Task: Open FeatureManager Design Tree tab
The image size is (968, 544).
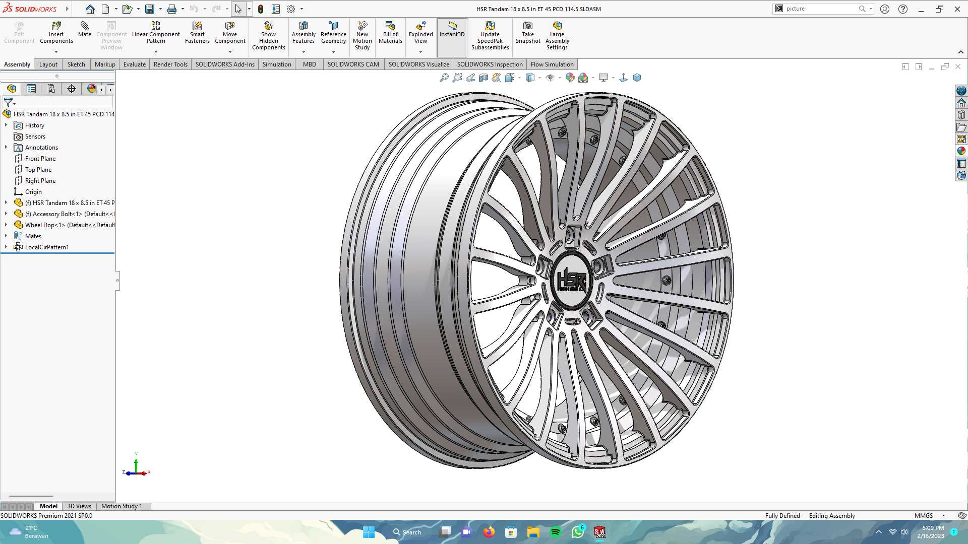Action: [11, 89]
